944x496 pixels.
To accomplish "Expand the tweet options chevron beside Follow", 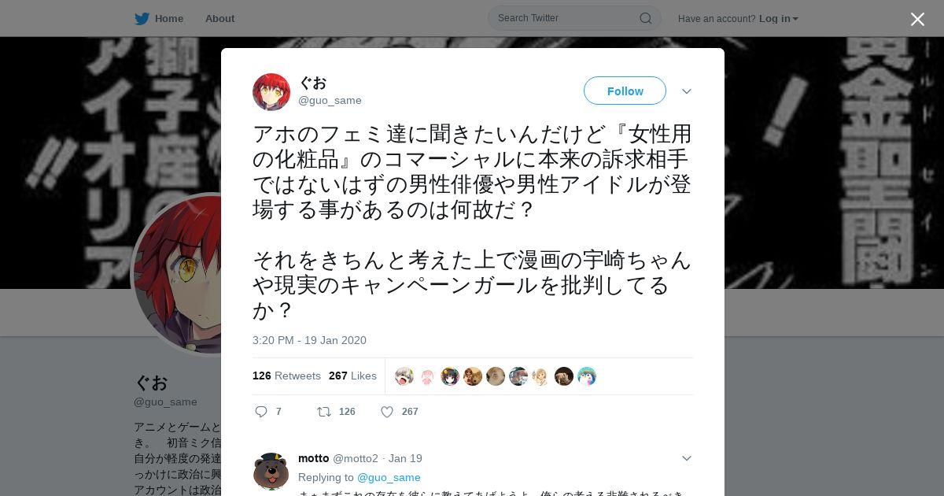I will click(687, 91).
